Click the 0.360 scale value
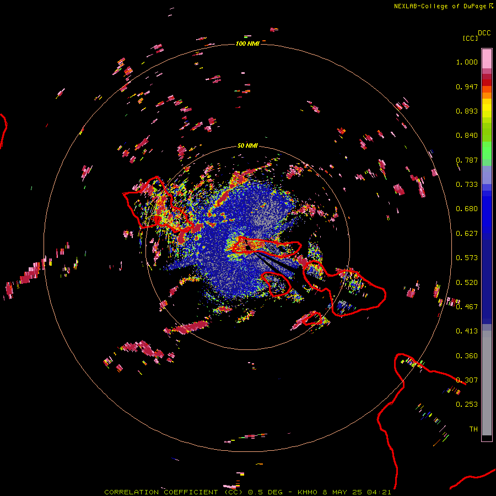Viewport: 496px width, 496px height. [467, 356]
